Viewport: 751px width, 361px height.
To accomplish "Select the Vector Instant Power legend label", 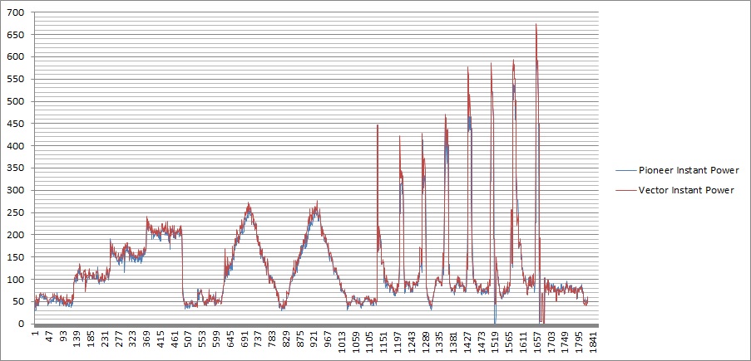I will coord(686,190).
